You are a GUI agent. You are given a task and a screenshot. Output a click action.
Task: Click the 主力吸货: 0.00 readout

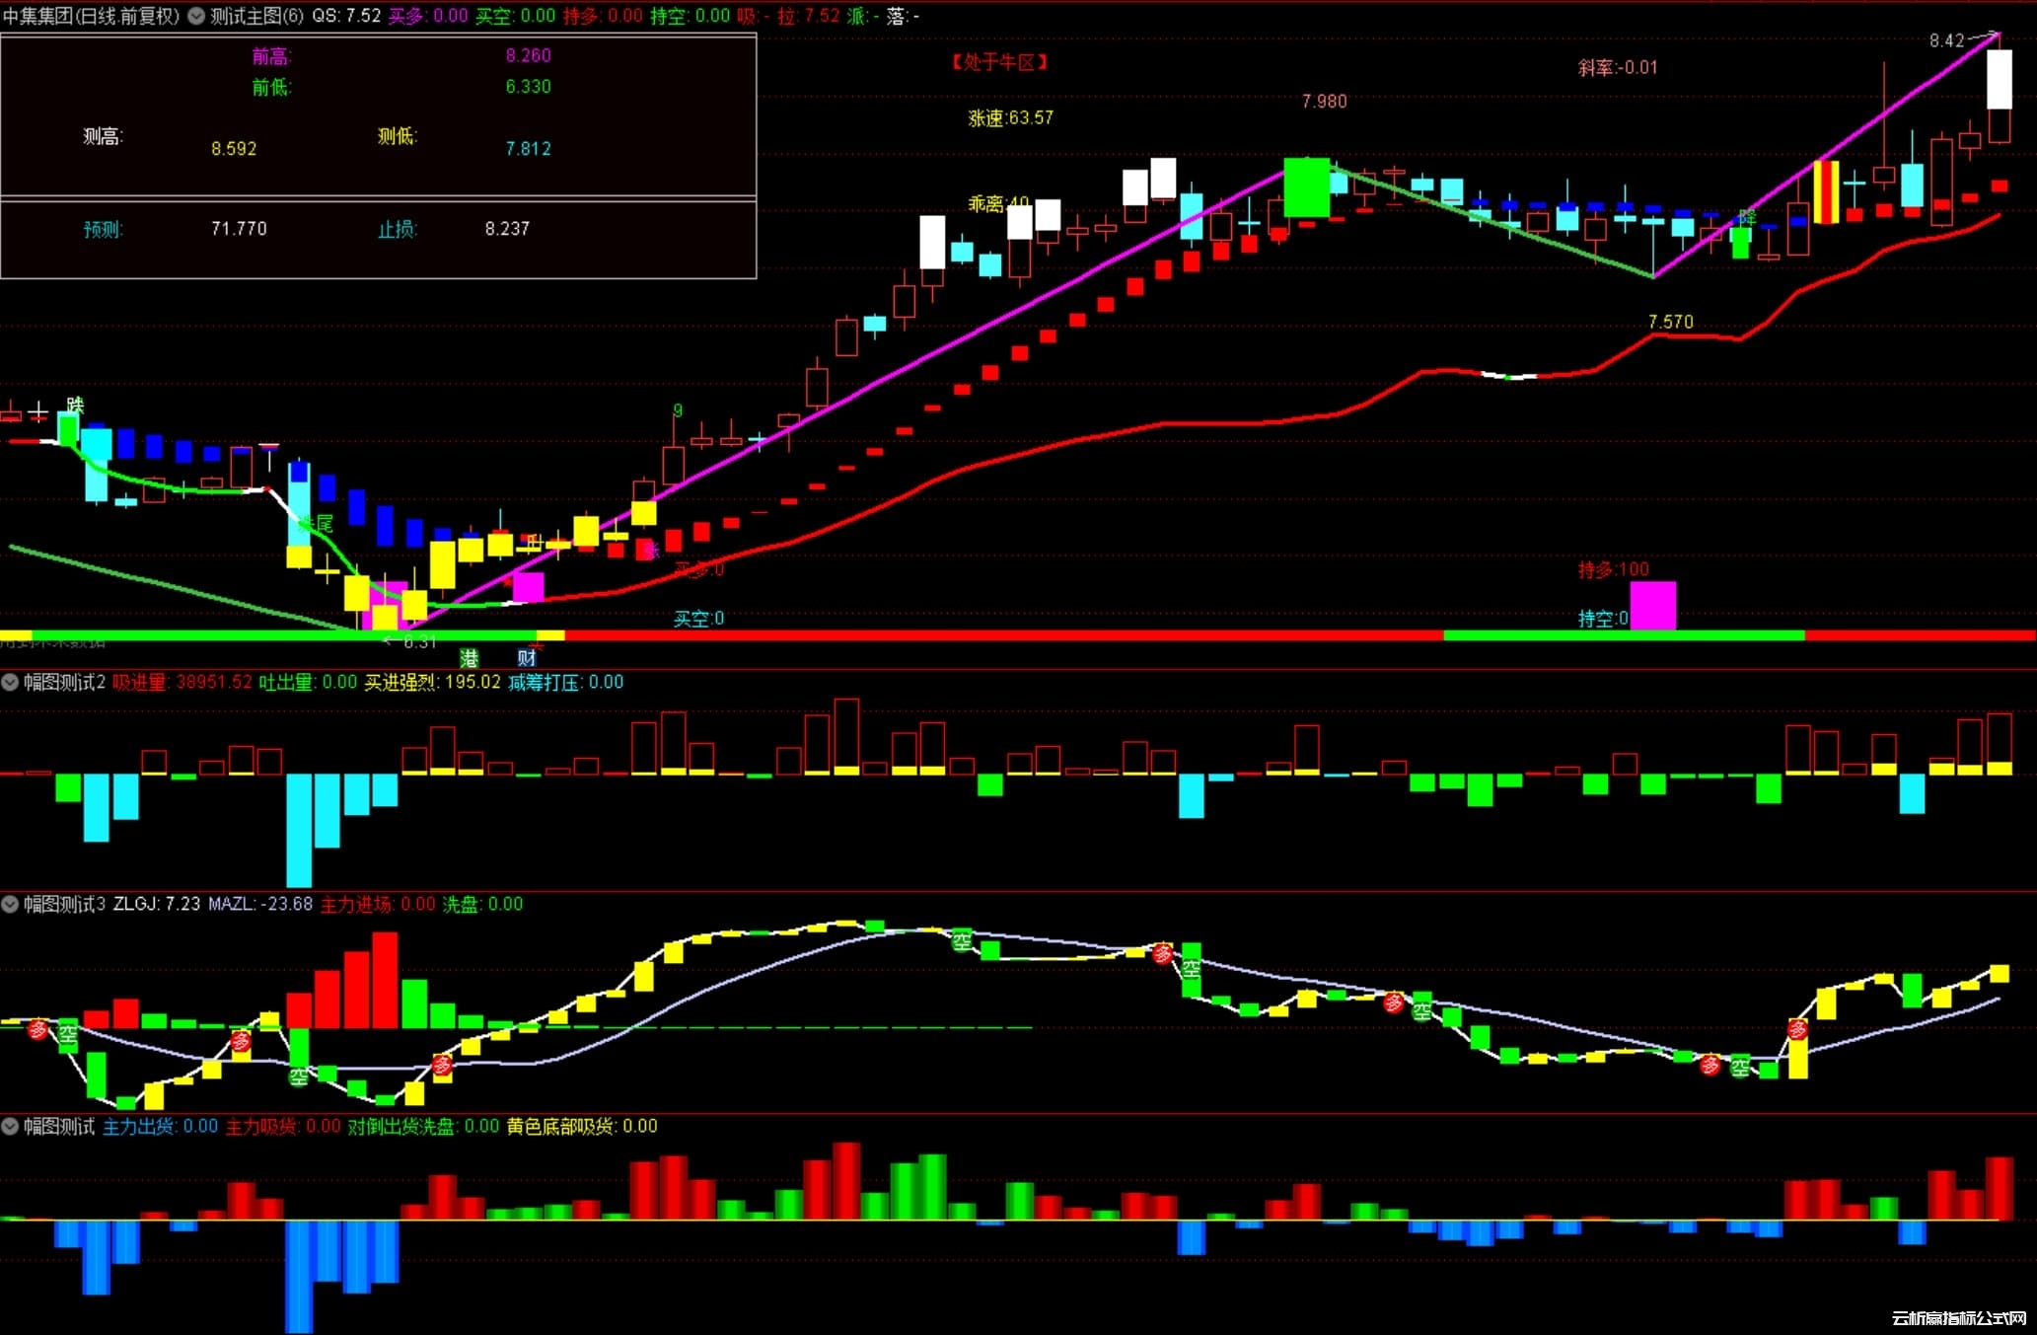(283, 1126)
